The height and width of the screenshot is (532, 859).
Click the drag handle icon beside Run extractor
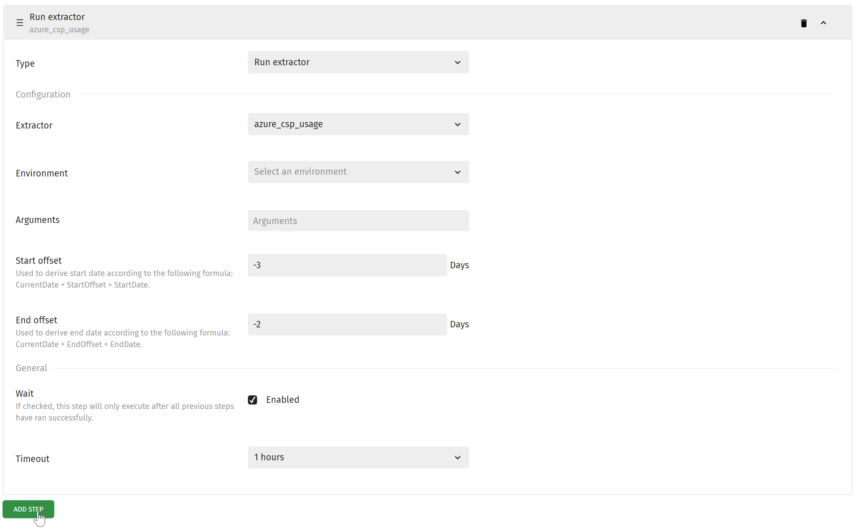20,23
